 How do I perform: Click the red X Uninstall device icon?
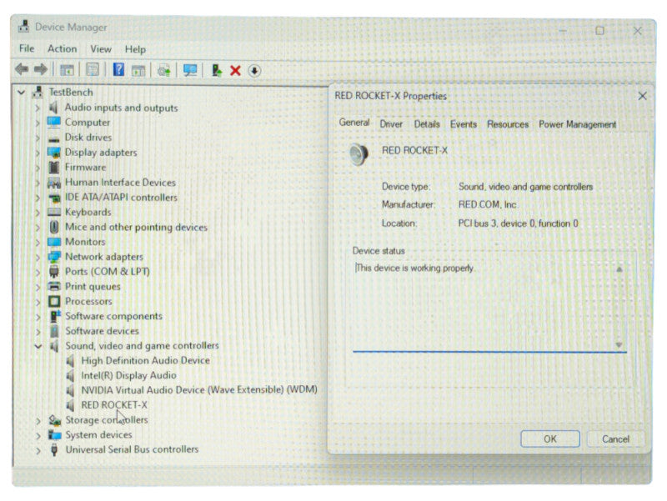coord(235,71)
